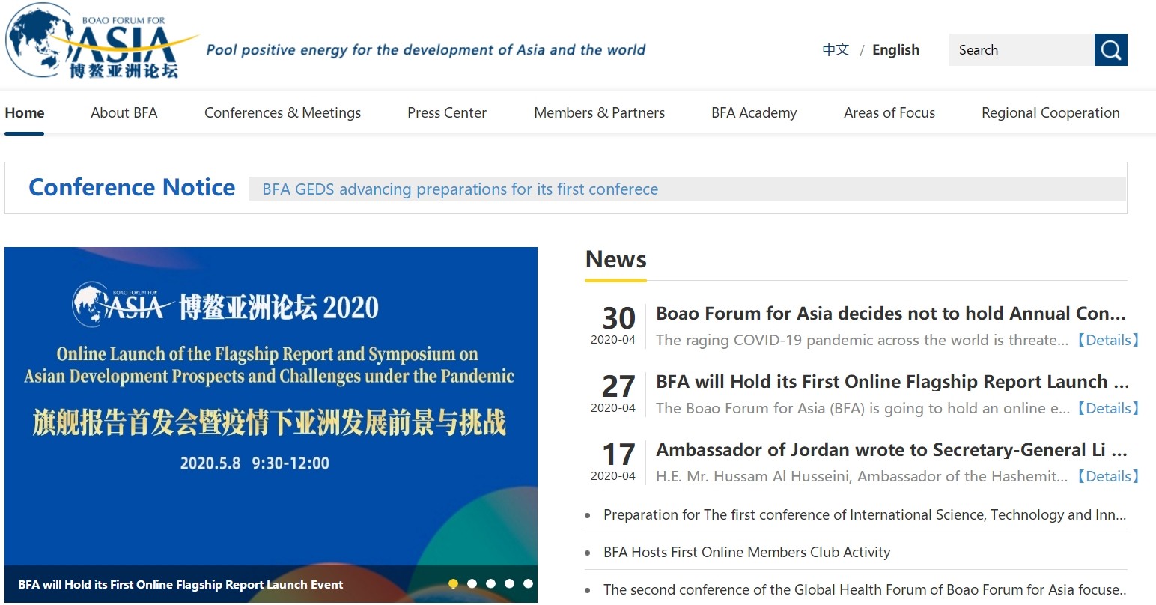Open the Regional Cooperation menu
The image size is (1156, 605).
pos(1050,113)
